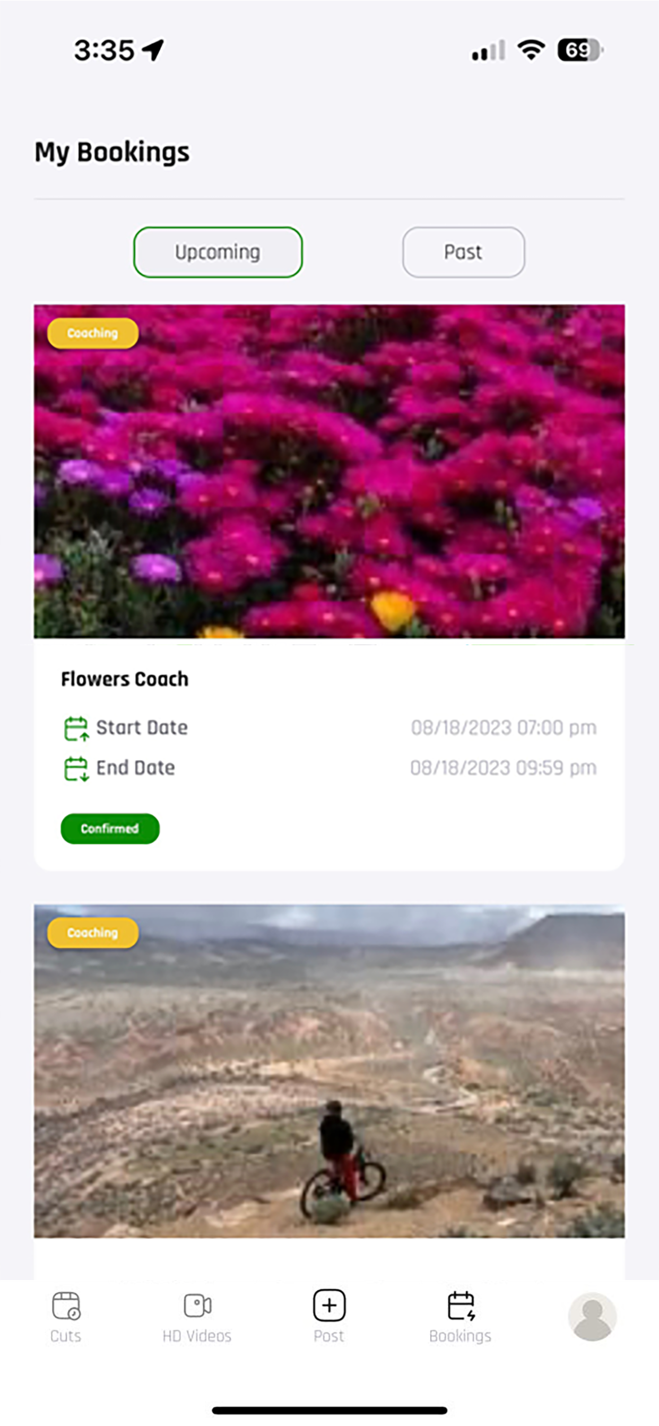Open the Bookings calendar icon
Viewport: 659px width, 1426px height.
click(461, 1306)
